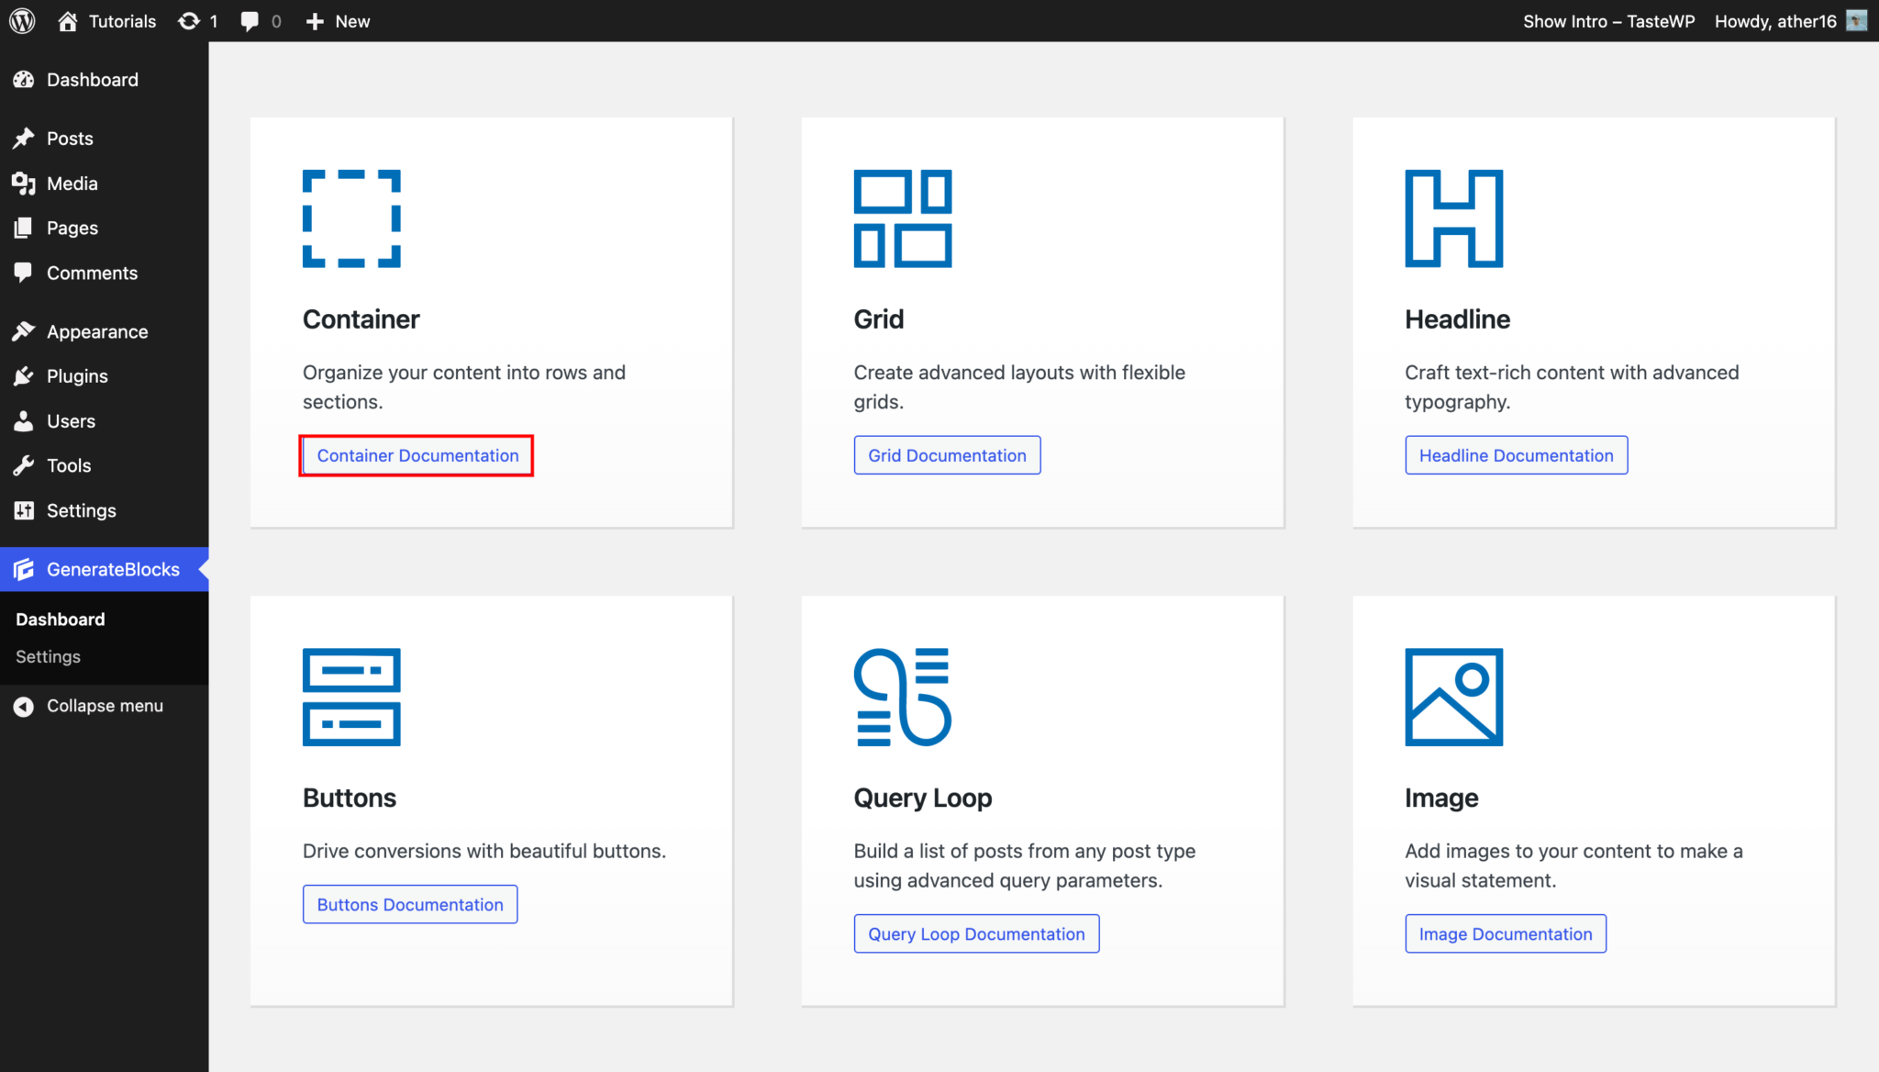Click the Container block icon

click(x=350, y=218)
